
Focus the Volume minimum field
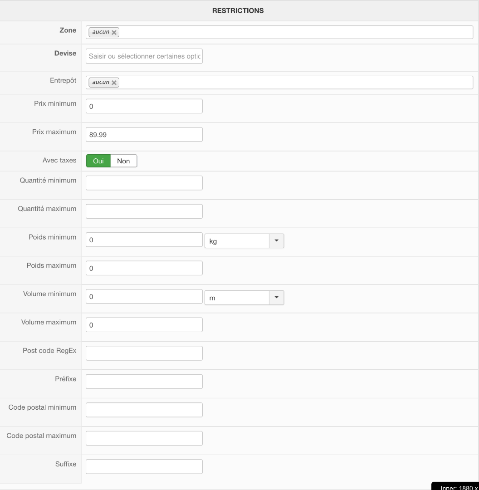tap(144, 296)
